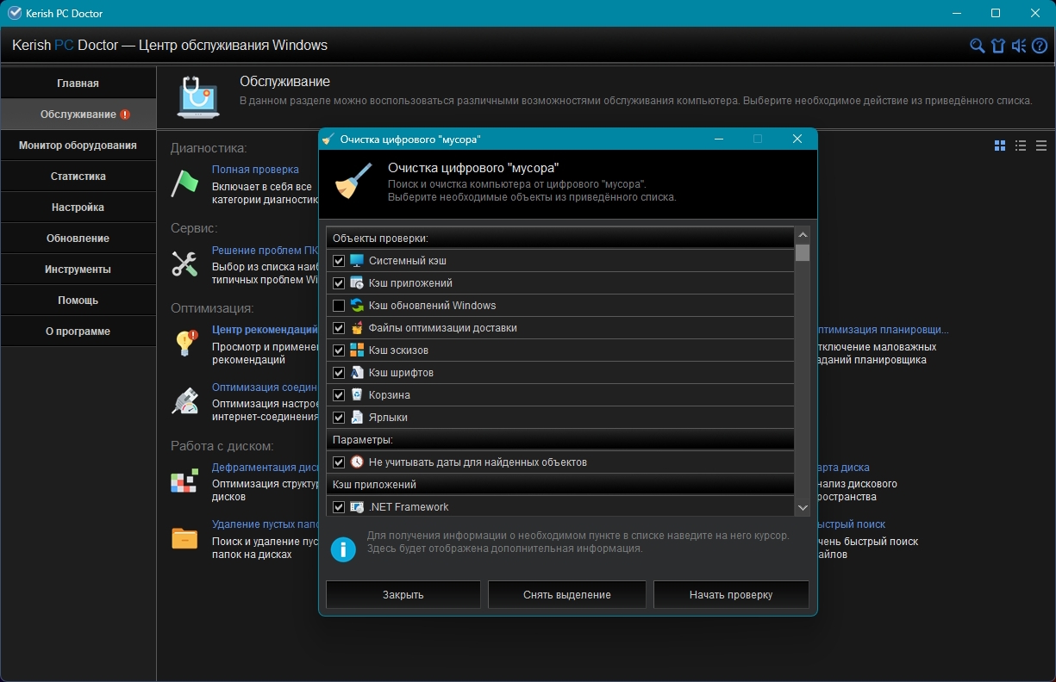Image resolution: width=1056 pixels, height=682 pixels.
Task: Uncheck Системный кэш checkbox
Action: (x=339, y=261)
